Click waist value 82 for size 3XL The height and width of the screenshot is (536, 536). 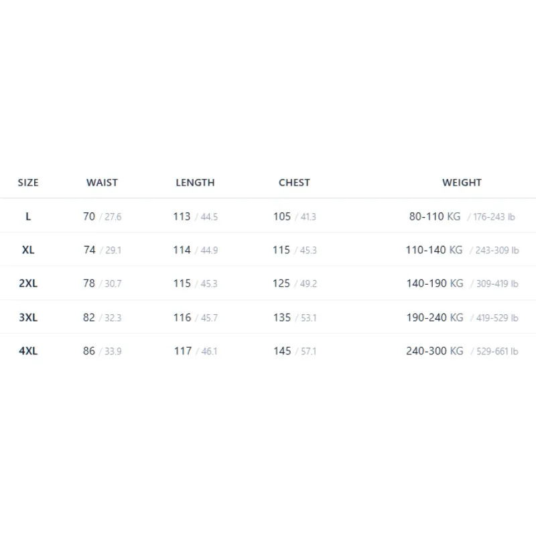[x=89, y=318]
